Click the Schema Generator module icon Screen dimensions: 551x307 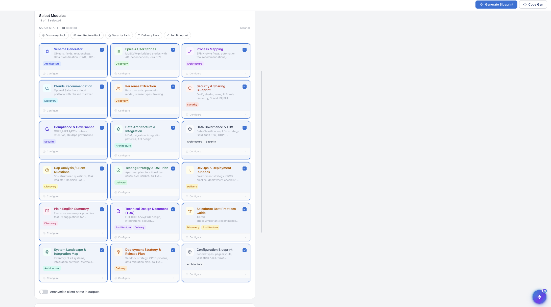(x=47, y=51)
